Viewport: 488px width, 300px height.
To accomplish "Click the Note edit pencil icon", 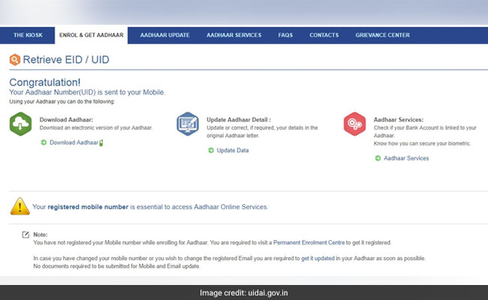I will pos(26,235).
